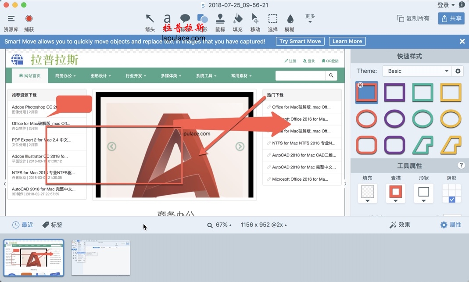Open the 登录 sign-in dropdown
Screen dimensions: 469x282
click(446, 5)
